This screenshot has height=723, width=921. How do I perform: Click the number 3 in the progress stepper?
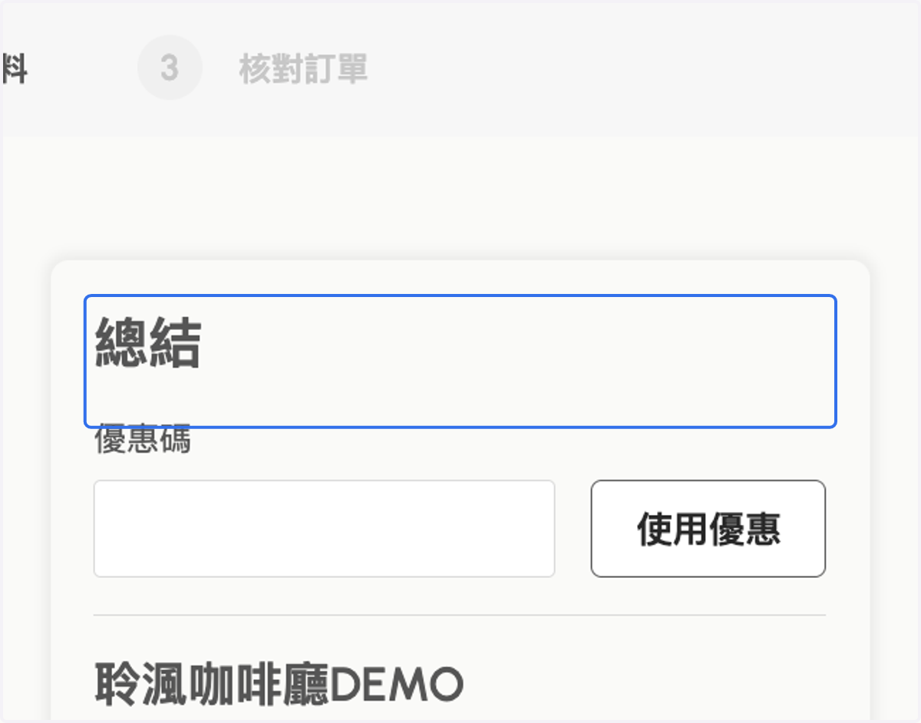[x=170, y=68]
